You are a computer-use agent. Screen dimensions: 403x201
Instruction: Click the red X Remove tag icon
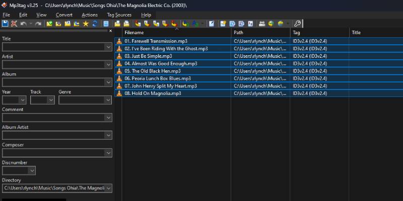[14, 24]
